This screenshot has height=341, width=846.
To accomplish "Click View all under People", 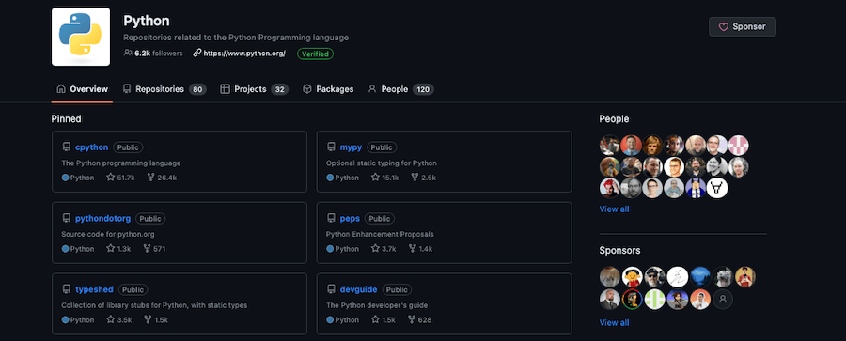I will click(x=614, y=209).
